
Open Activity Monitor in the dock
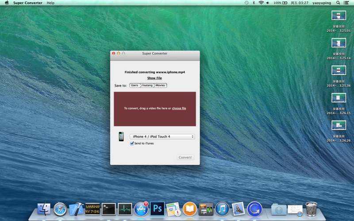click(x=125, y=209)
